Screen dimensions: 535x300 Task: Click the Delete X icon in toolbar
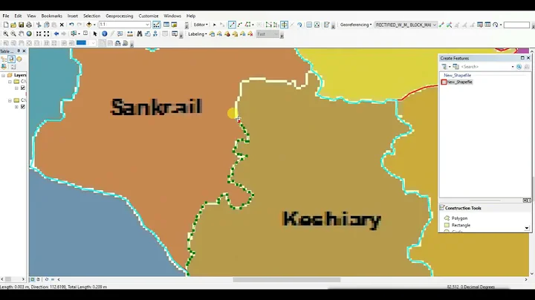click(x=62, y=25)
